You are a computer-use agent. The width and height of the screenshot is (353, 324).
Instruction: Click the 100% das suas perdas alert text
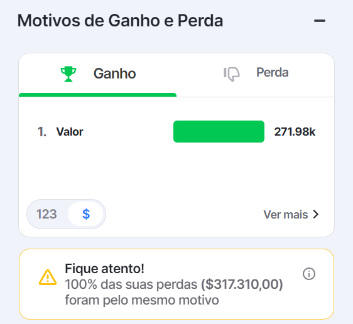coord(131,284)
